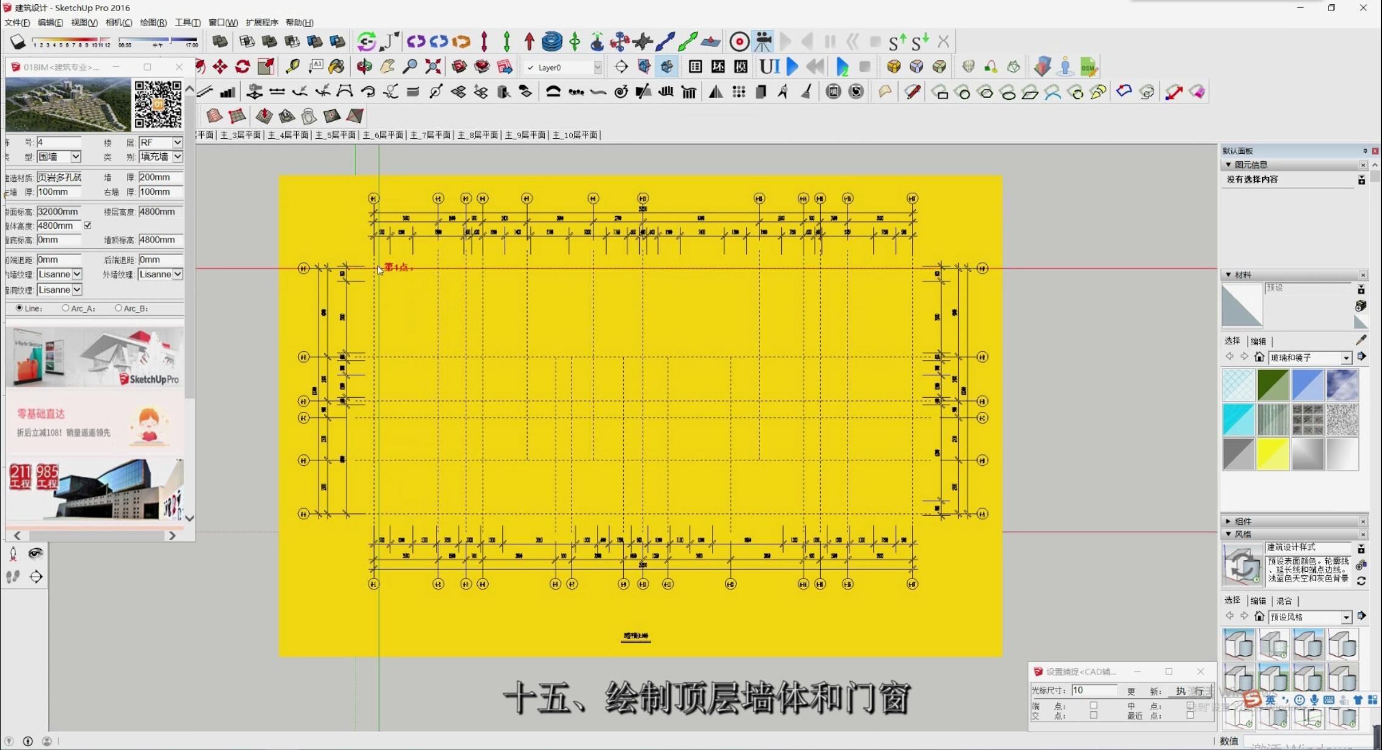The image size is (1382, 750).
Task: Click the UI toolbar icon
Action: click(770, 67)
